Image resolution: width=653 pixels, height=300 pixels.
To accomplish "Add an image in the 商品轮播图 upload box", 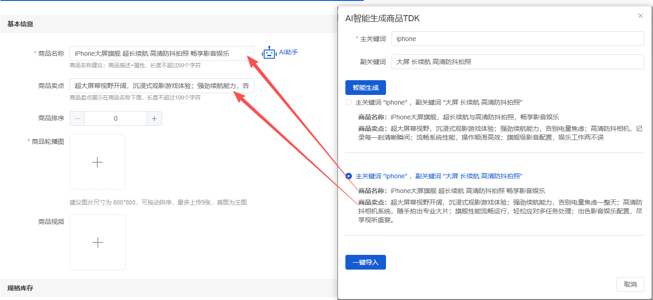I will 97,162.
